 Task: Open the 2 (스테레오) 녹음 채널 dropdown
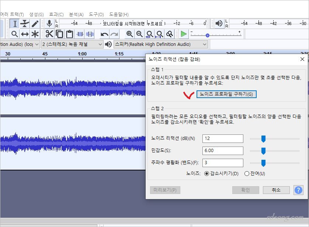(x=72, y=44)
